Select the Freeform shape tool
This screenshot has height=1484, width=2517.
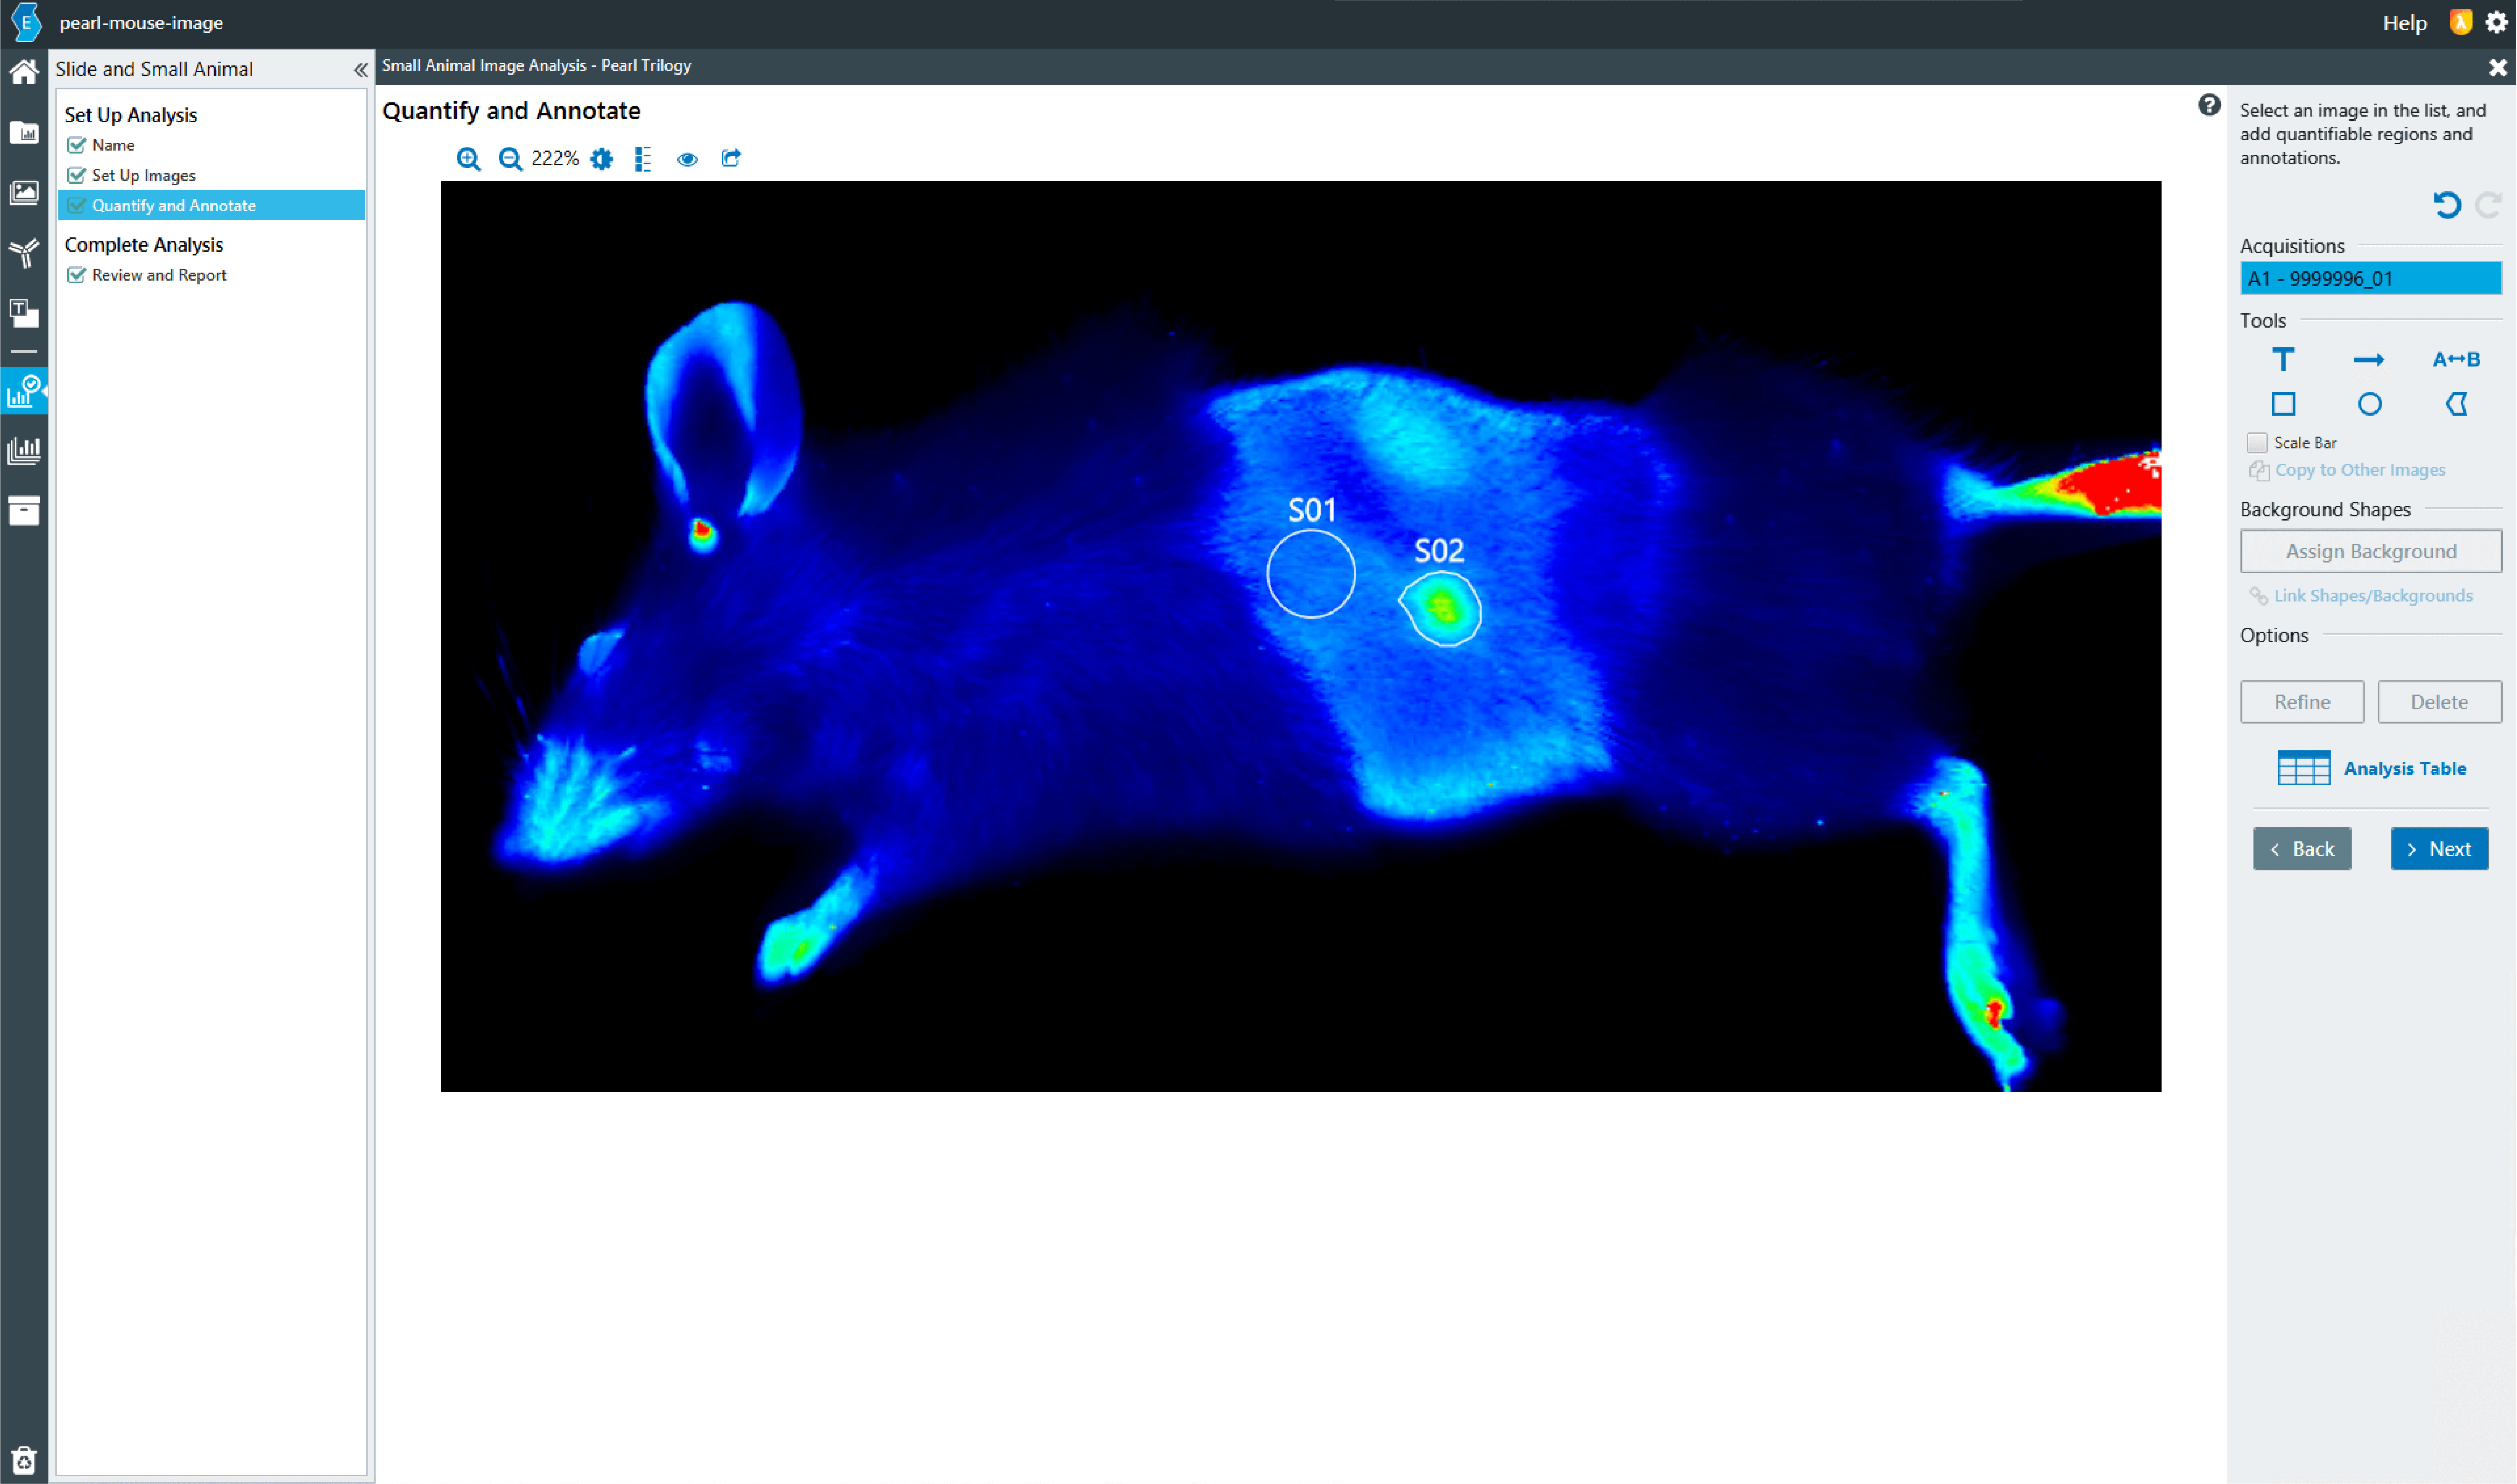click(x=2457, y=404)
